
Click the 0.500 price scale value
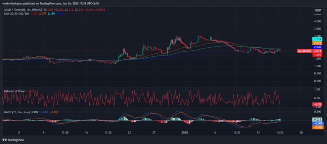coord(318,74)
